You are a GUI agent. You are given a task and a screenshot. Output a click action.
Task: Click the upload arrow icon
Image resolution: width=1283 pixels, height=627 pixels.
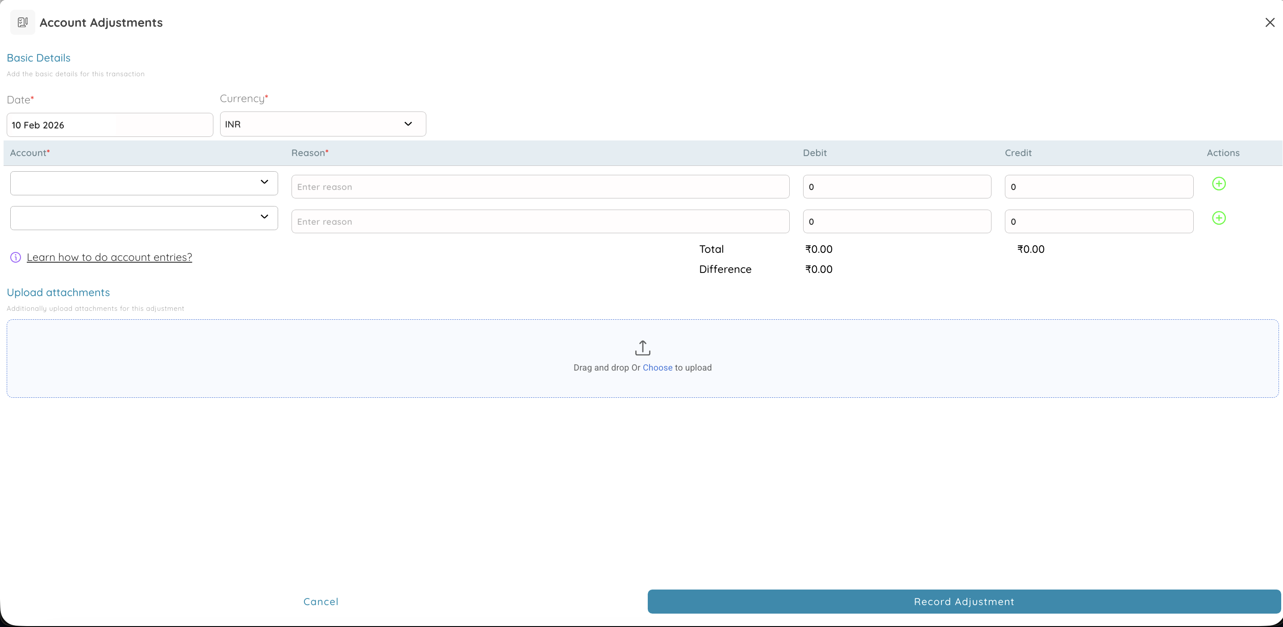coord(642,348)
